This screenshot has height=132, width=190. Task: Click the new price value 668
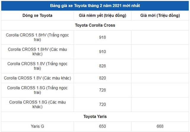coord(160,126)
